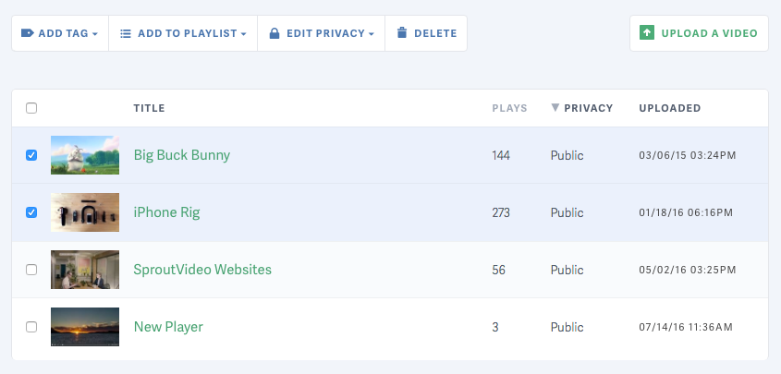
Task: Uncheck the Big Buck Bunny checkbox
Action: click(x=31, y=155)
